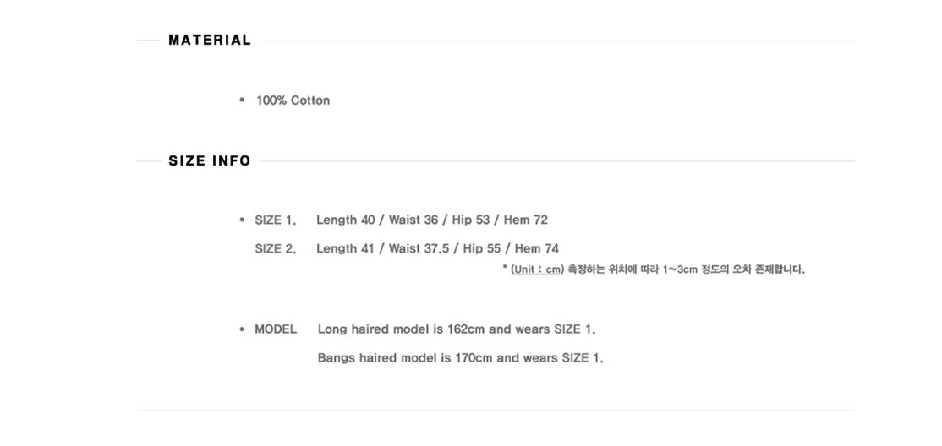This screenshot has width=942, height=446.
Task: Click the Hem 72 measurement
Action: click(526, 220)
